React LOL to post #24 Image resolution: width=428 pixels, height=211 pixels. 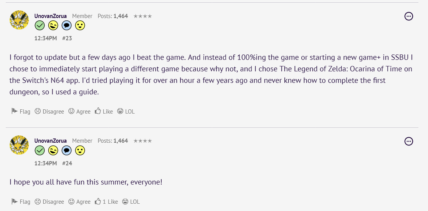[131, 201]
